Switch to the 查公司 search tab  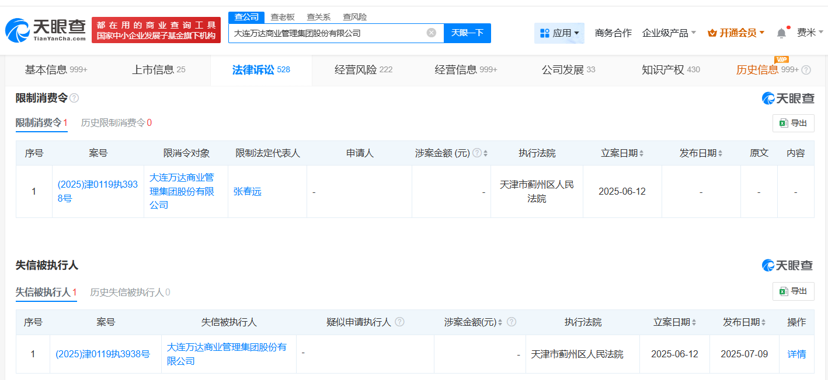(x=246, y=17)
